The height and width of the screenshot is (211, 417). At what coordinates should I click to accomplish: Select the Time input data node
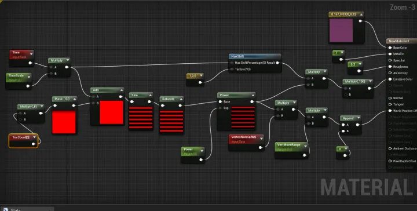[x=21, y=58]
